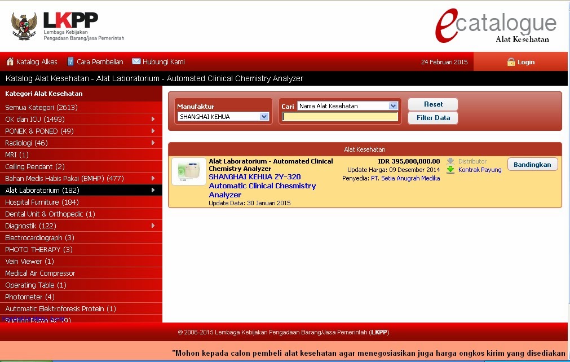This screenshot has width=570, height=362.
Task: Click the Update Harga: 09 Desember 2014 text
Action: pyautogui.click(x=394, y=170)
